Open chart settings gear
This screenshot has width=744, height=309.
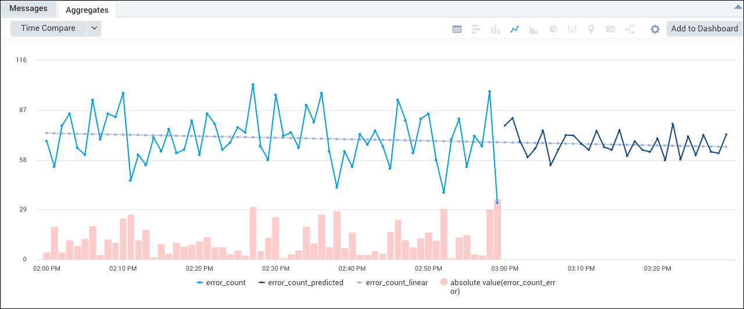coord(655,29)
